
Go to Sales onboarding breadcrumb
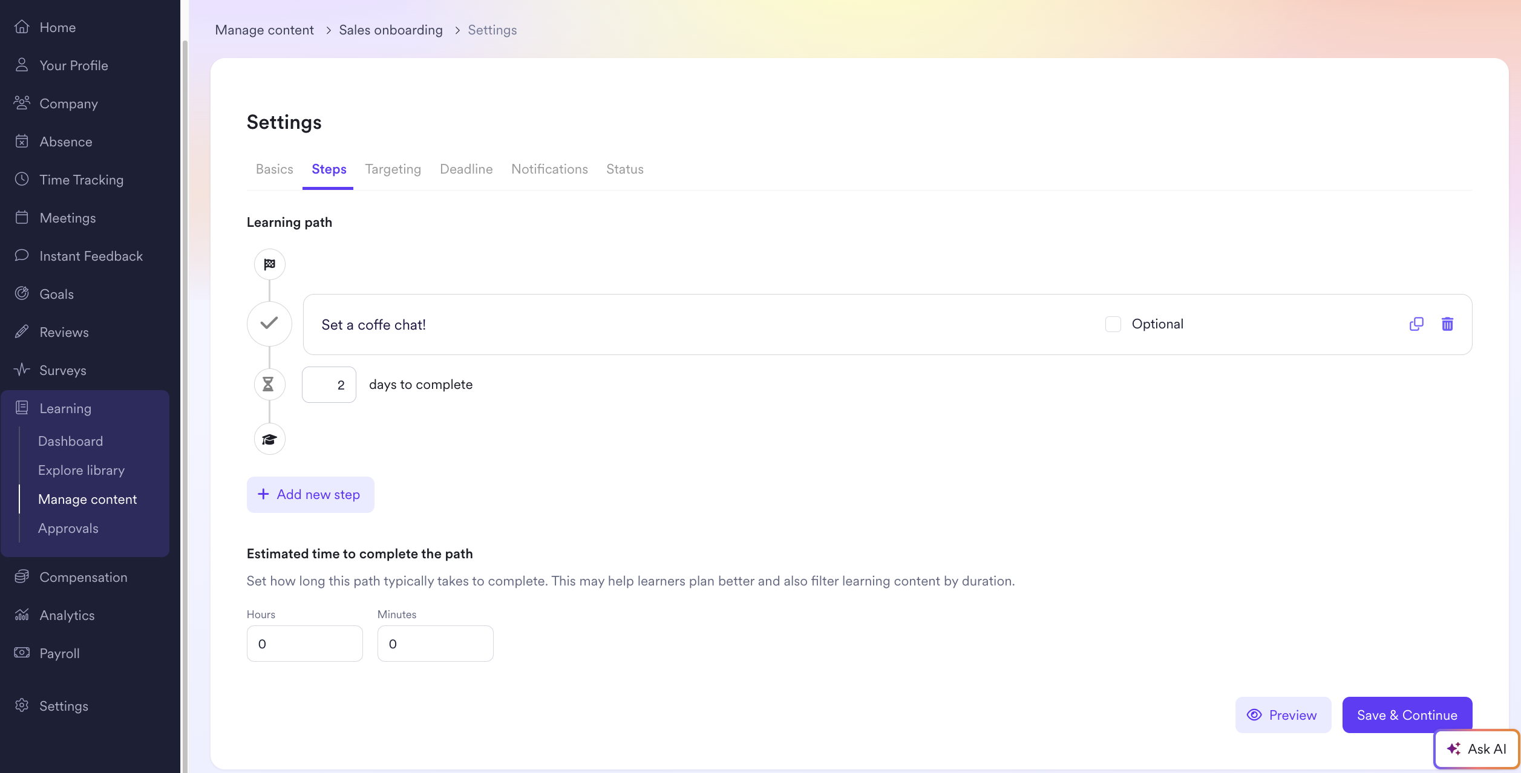pyautogui.click(x=390, y=30)
